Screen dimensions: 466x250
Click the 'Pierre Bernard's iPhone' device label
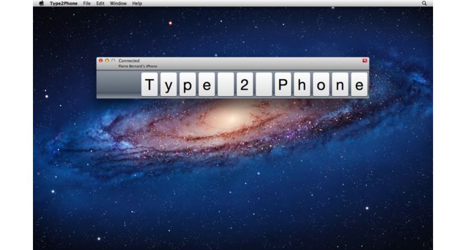(x=138, y=66)
